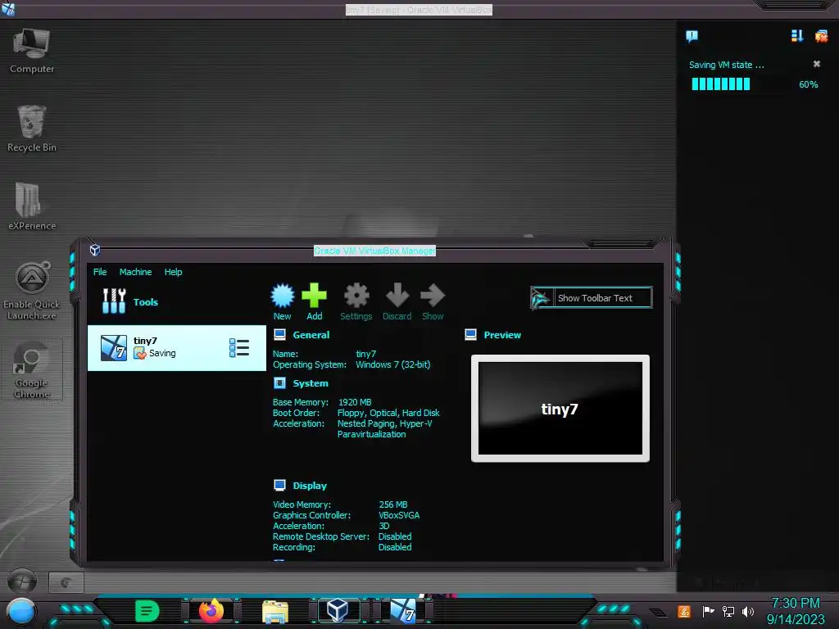Cancel the Saving VM state notification
839x629 pixels.
817,64
